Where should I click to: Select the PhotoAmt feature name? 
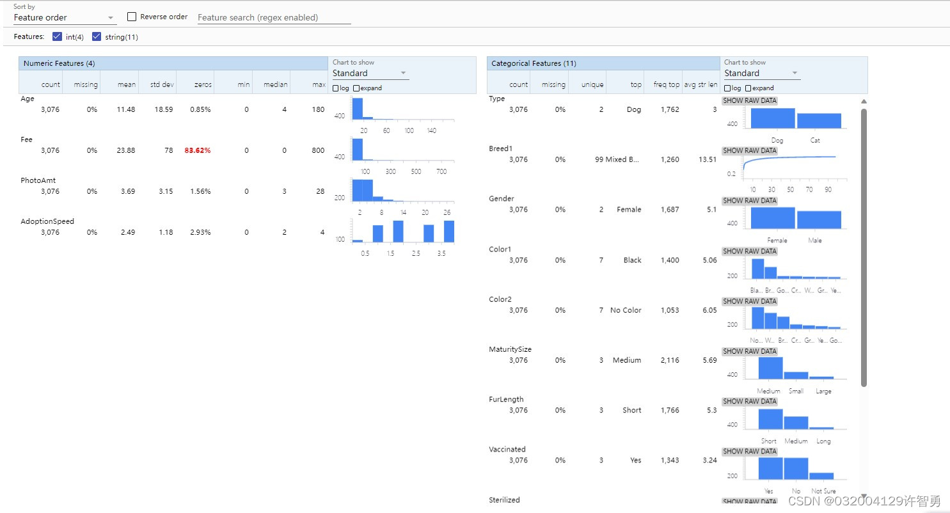coord(38,180)
